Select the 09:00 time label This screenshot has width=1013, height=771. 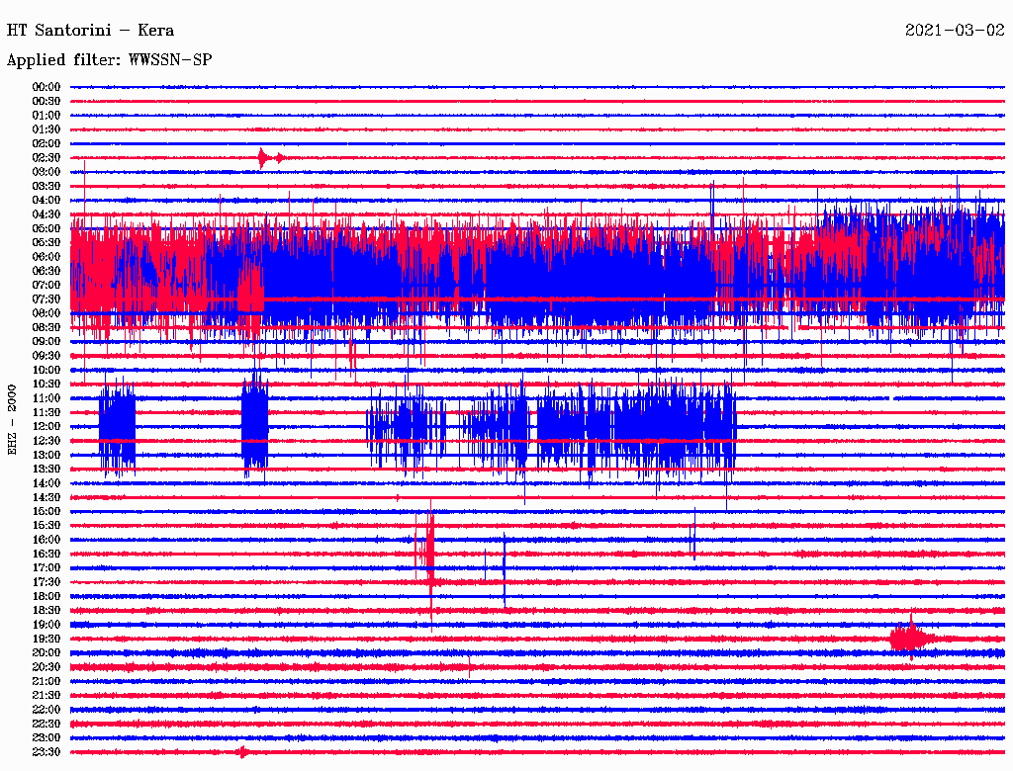pyautogui.click(x=46, y=342)
